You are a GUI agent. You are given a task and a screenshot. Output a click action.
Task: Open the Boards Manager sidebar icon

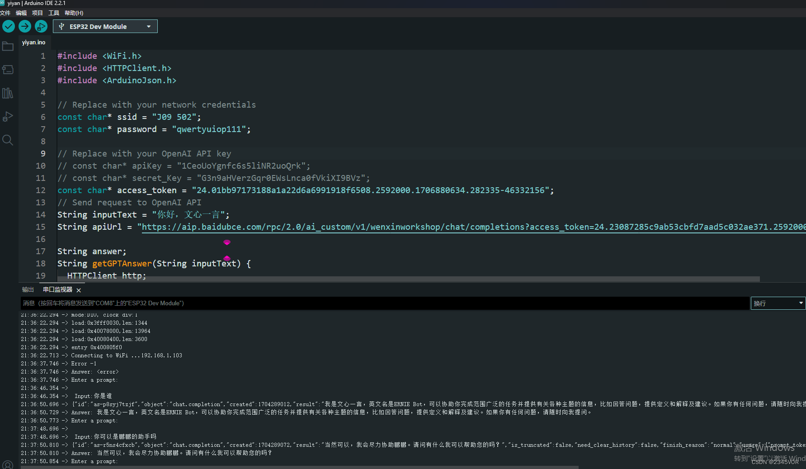[x=8, y=70]
